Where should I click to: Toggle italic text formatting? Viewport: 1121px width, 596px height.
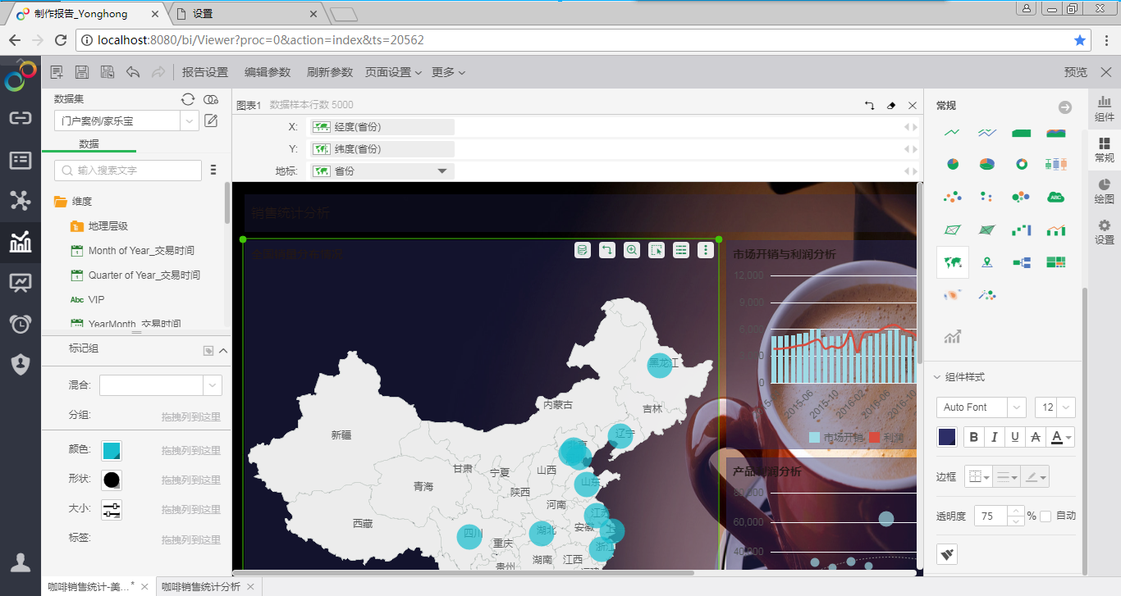click(x=995, y=437)
